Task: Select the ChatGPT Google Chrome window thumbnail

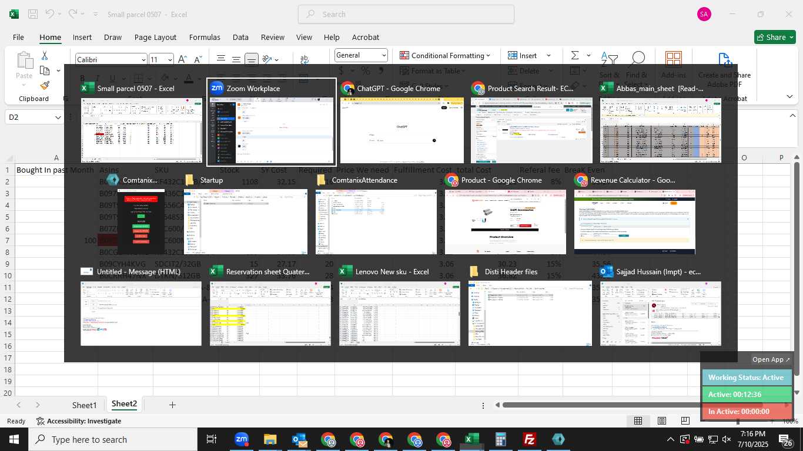Action: point(401,122)
